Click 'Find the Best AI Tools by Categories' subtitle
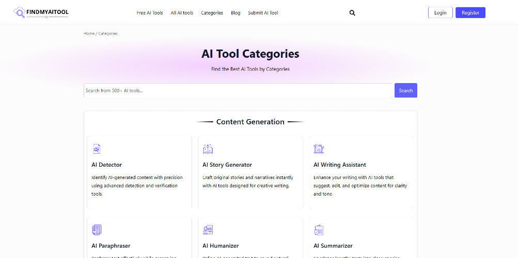The image size is (518, 258). 250,69
